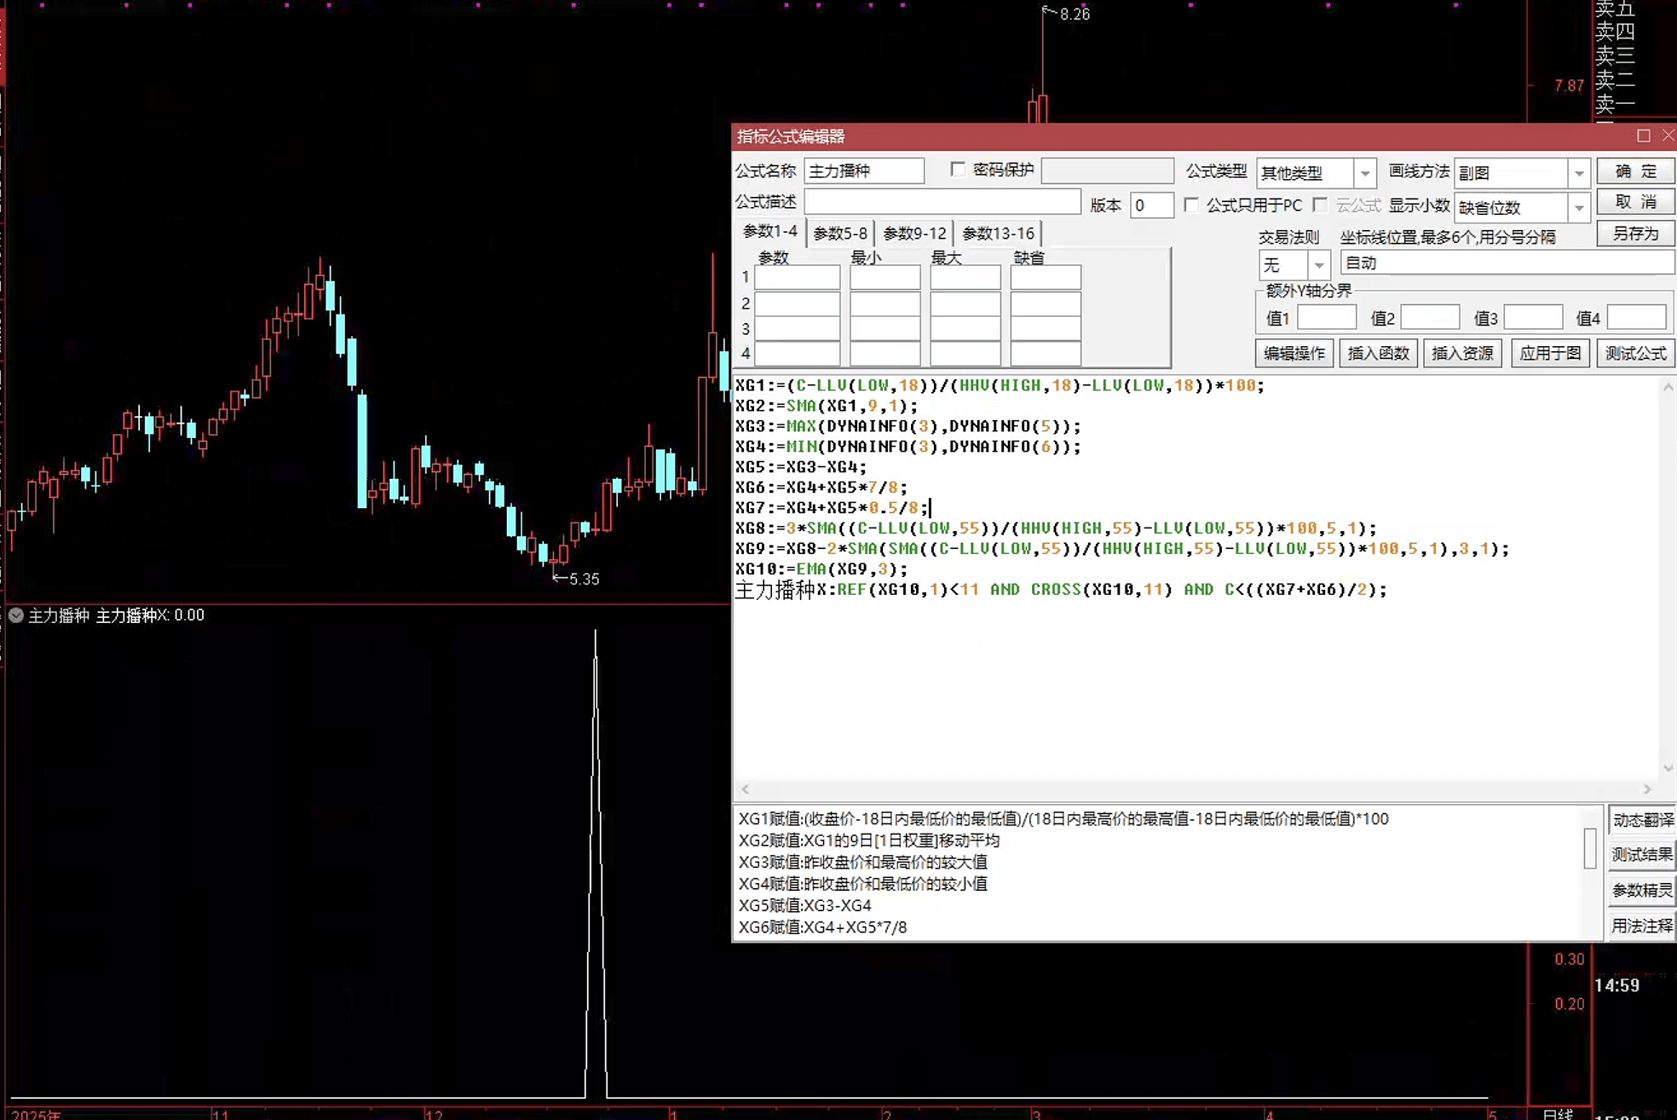Viewport: 1677px width, 1120px height.
Task: Click the 应用于图 button
Action: pos(1550,353)
